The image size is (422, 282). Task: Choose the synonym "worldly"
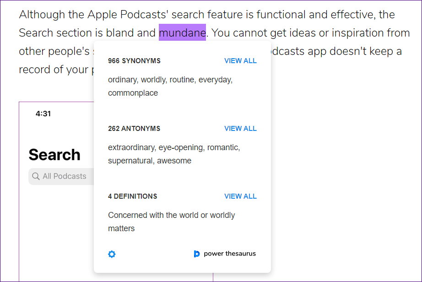coord(153,80)
